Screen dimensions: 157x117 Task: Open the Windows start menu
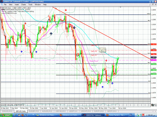[6, 115]
